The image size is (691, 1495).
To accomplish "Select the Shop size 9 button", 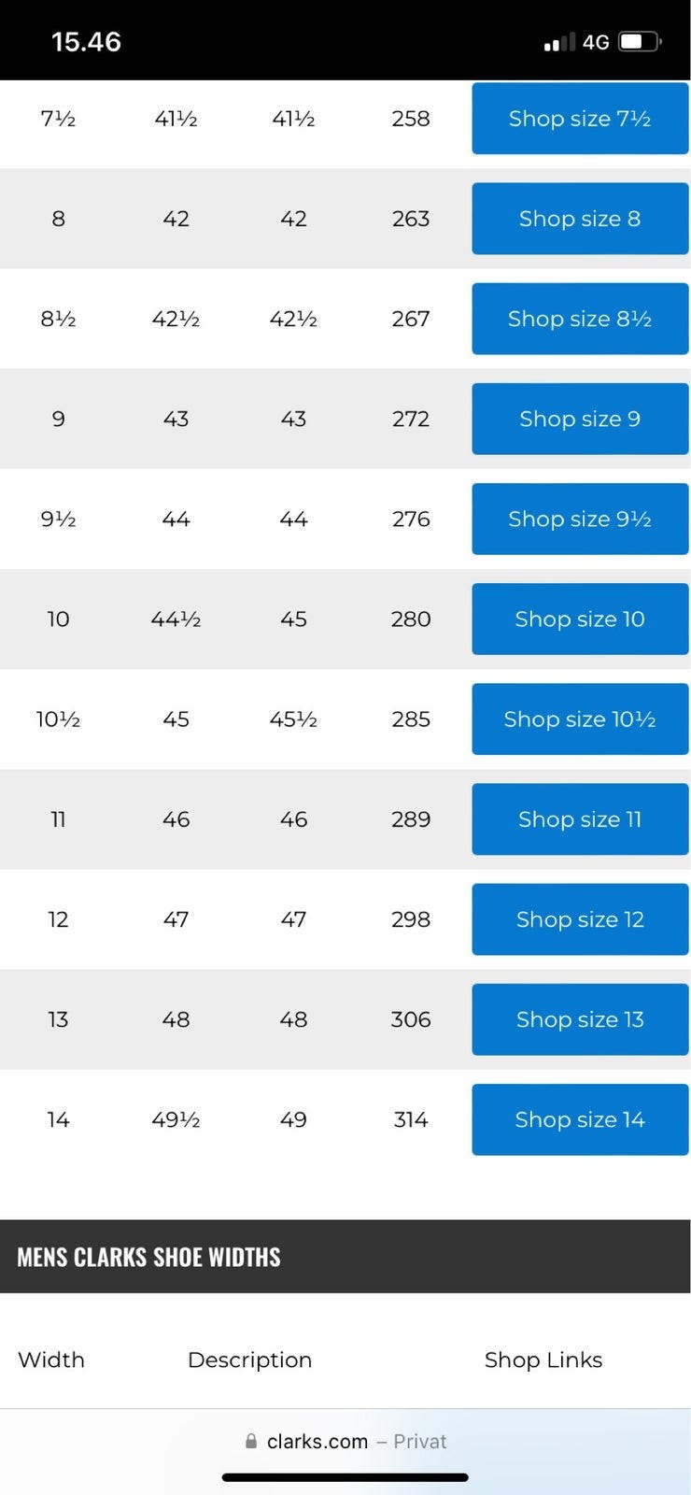I will [x=580, y=419].
